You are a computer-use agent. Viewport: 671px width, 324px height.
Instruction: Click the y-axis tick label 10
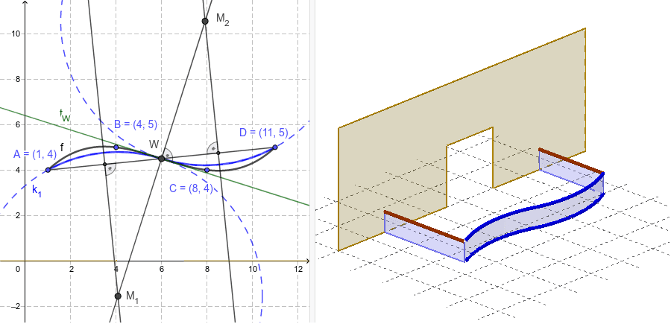(x=15, y=34)
